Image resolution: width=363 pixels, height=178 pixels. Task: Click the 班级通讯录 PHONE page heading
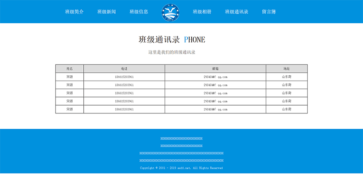tap(172, 40)
